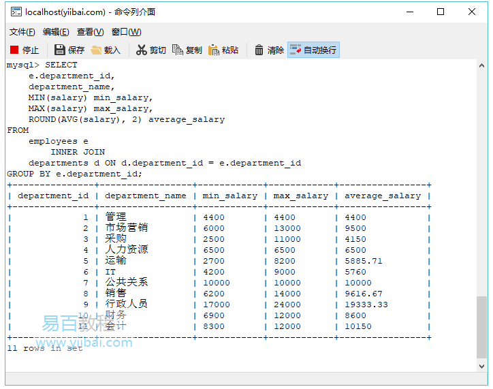
Task: Click the red 停止 stop icon
Action: (14, 50)
